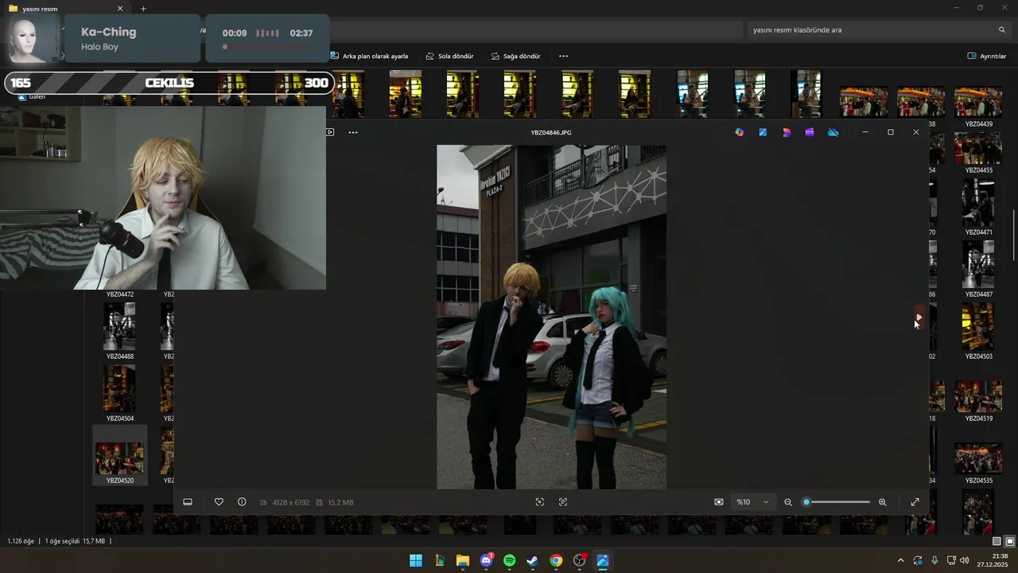Switch Explorer to large thumbnails view icon
This screenshot has width=1018, height=573.
(x=1010, y=541)
